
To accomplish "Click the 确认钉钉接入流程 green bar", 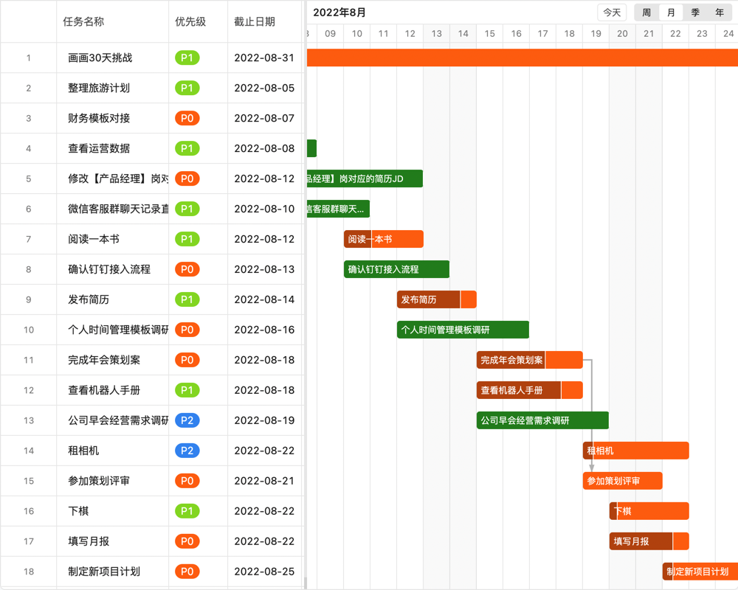I will (396, 269).
